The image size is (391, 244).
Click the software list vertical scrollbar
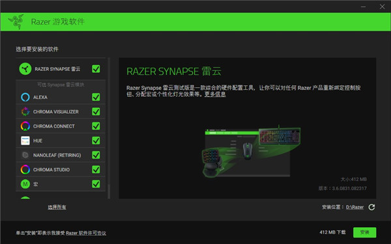[109, 128]
